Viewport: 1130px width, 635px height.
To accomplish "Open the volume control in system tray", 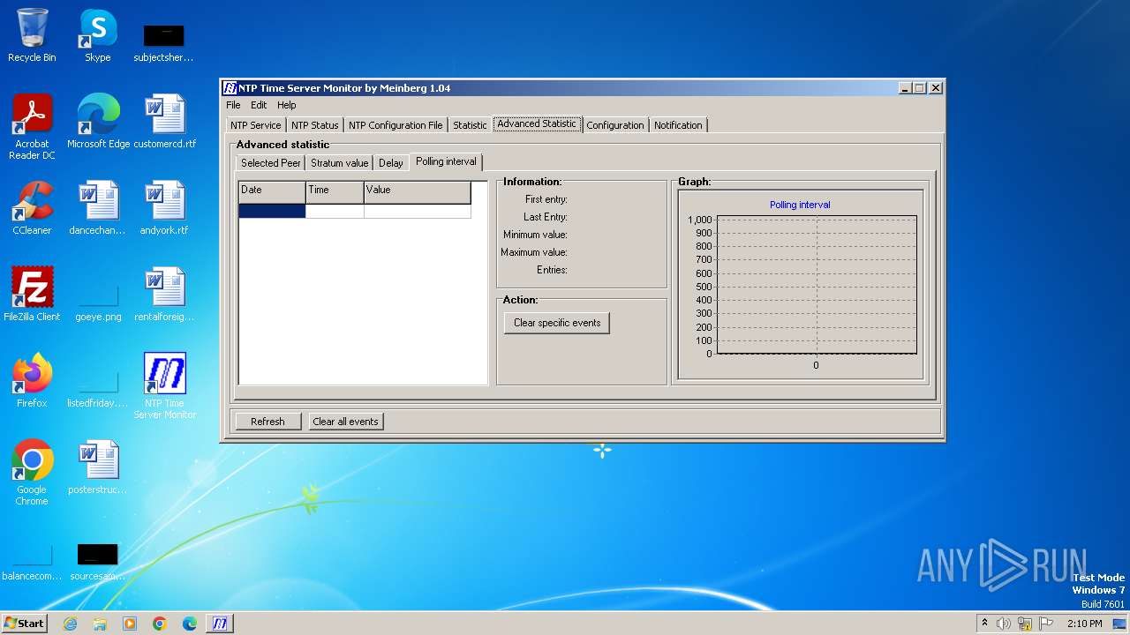I will click(x=1004, y=624).
